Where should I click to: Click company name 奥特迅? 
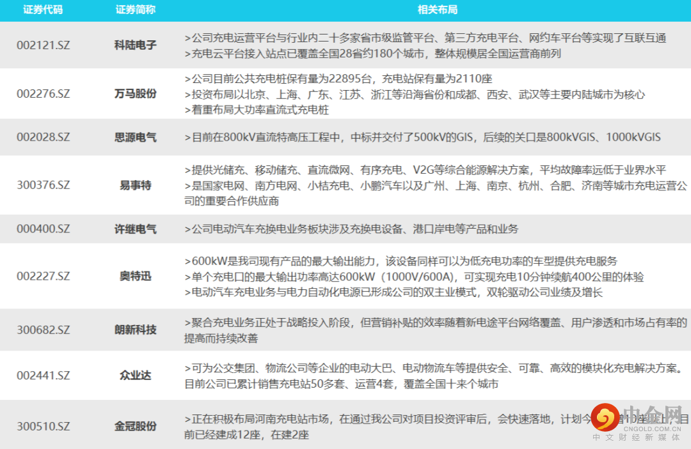coord(135,276)
